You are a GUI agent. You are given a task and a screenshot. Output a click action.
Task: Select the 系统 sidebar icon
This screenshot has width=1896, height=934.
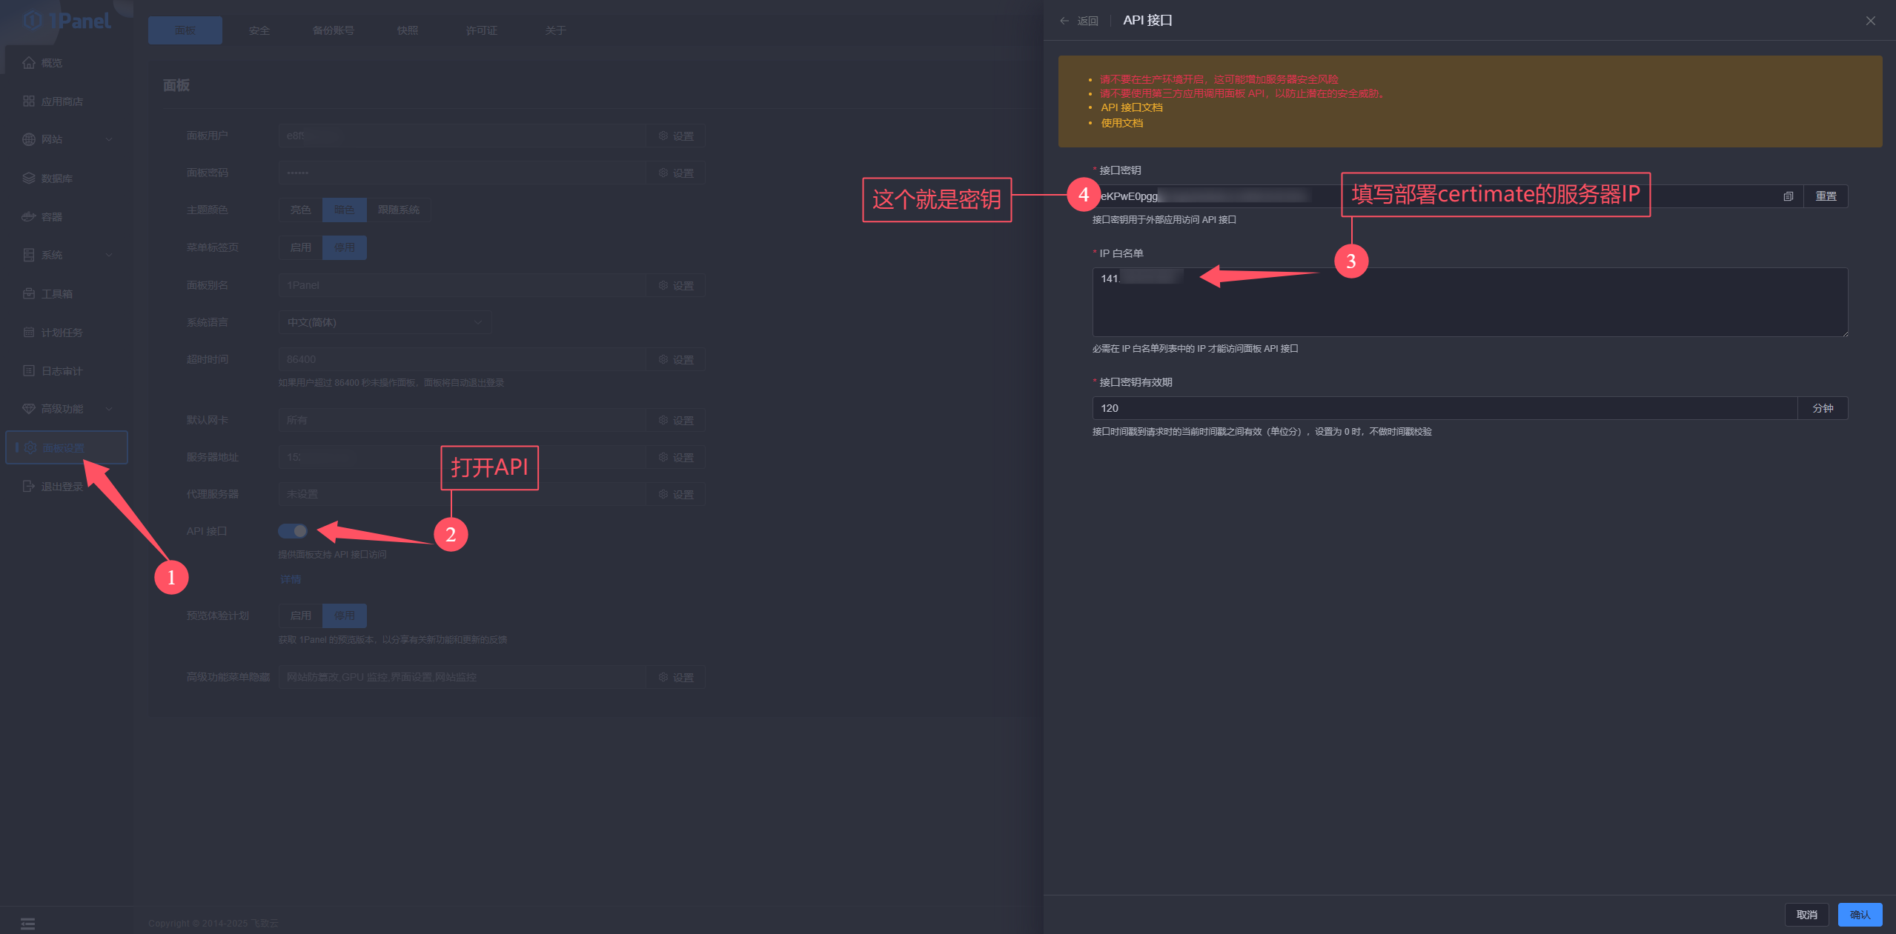click(29, 255)
